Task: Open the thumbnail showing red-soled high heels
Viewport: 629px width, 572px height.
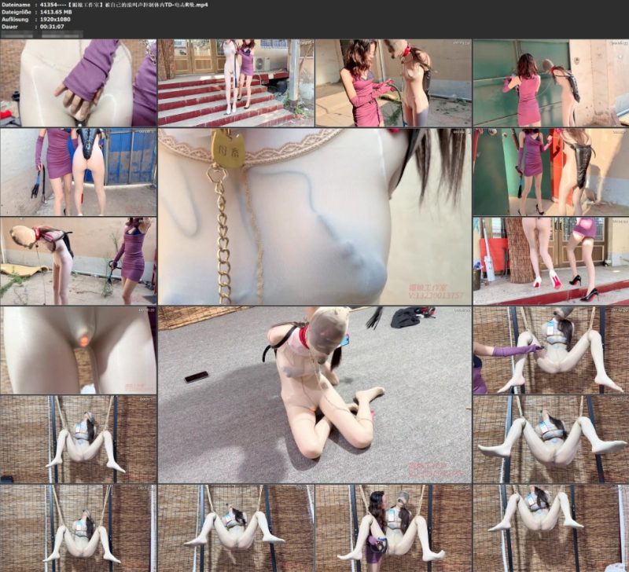Action: (x=551, y=262)
